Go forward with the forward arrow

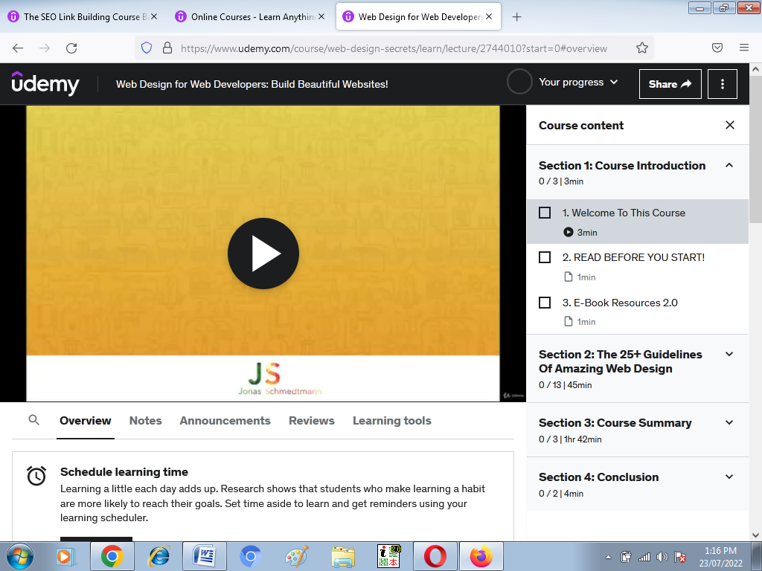[x=45, y=48]
